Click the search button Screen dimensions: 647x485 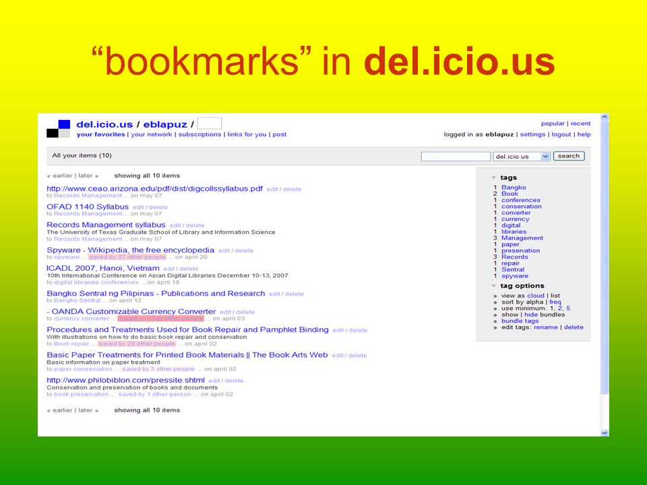tap(569, 156)
